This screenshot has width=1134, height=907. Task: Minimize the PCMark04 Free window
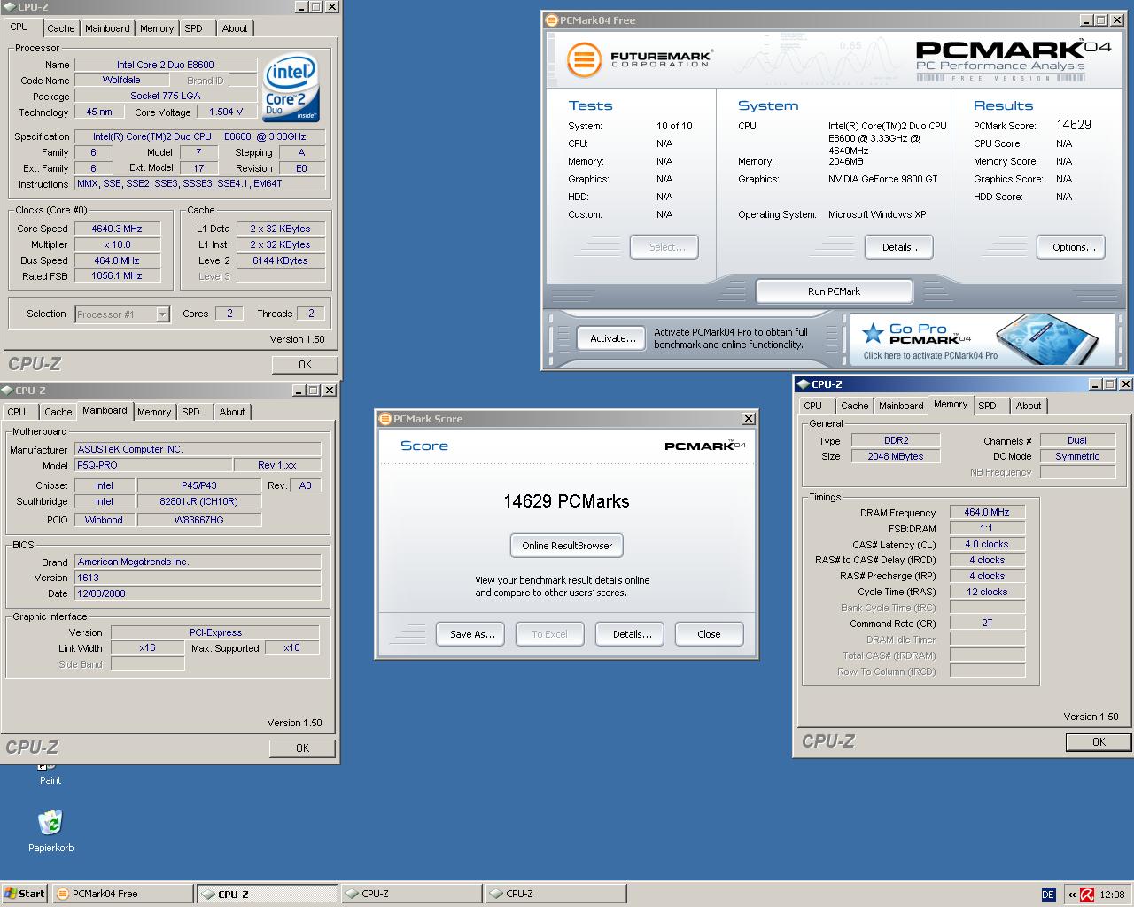1087,20
